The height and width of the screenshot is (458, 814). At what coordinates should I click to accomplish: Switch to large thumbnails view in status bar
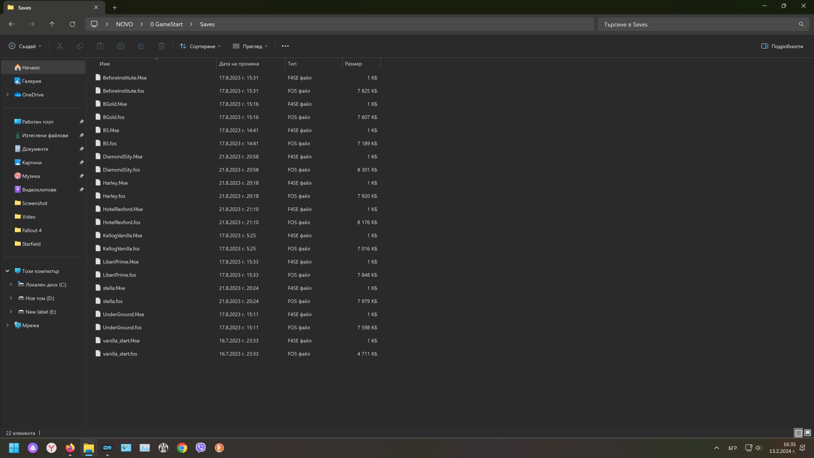(x=808, y=433)
